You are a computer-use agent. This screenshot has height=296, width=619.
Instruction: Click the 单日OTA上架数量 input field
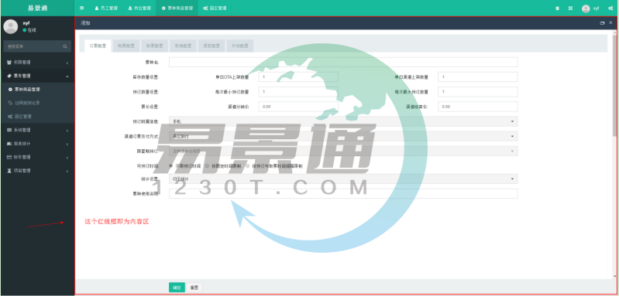pyautogui.click(x=298, y=77)
